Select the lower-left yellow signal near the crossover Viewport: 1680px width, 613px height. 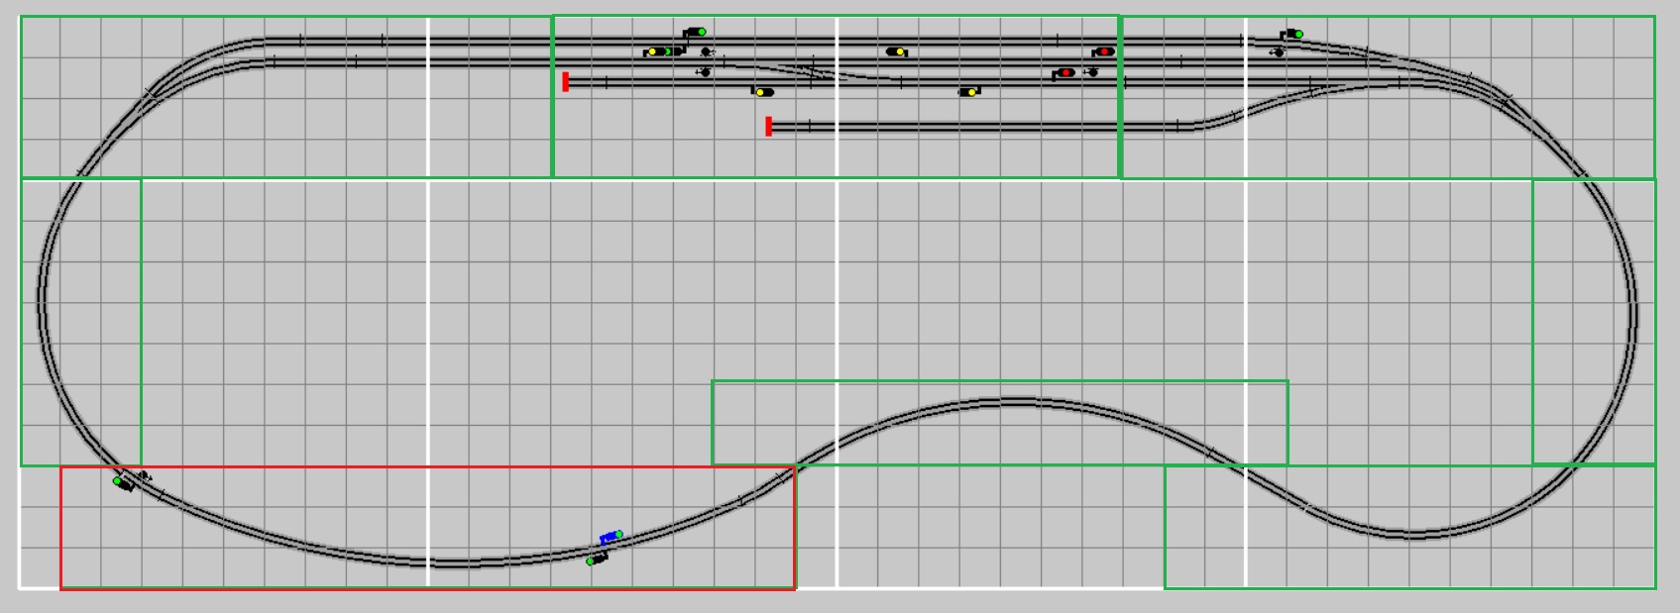pos(762,92)
